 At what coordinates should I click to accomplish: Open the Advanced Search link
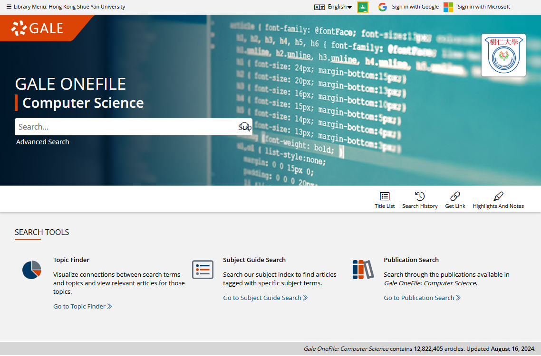click(x=43, y=142)
